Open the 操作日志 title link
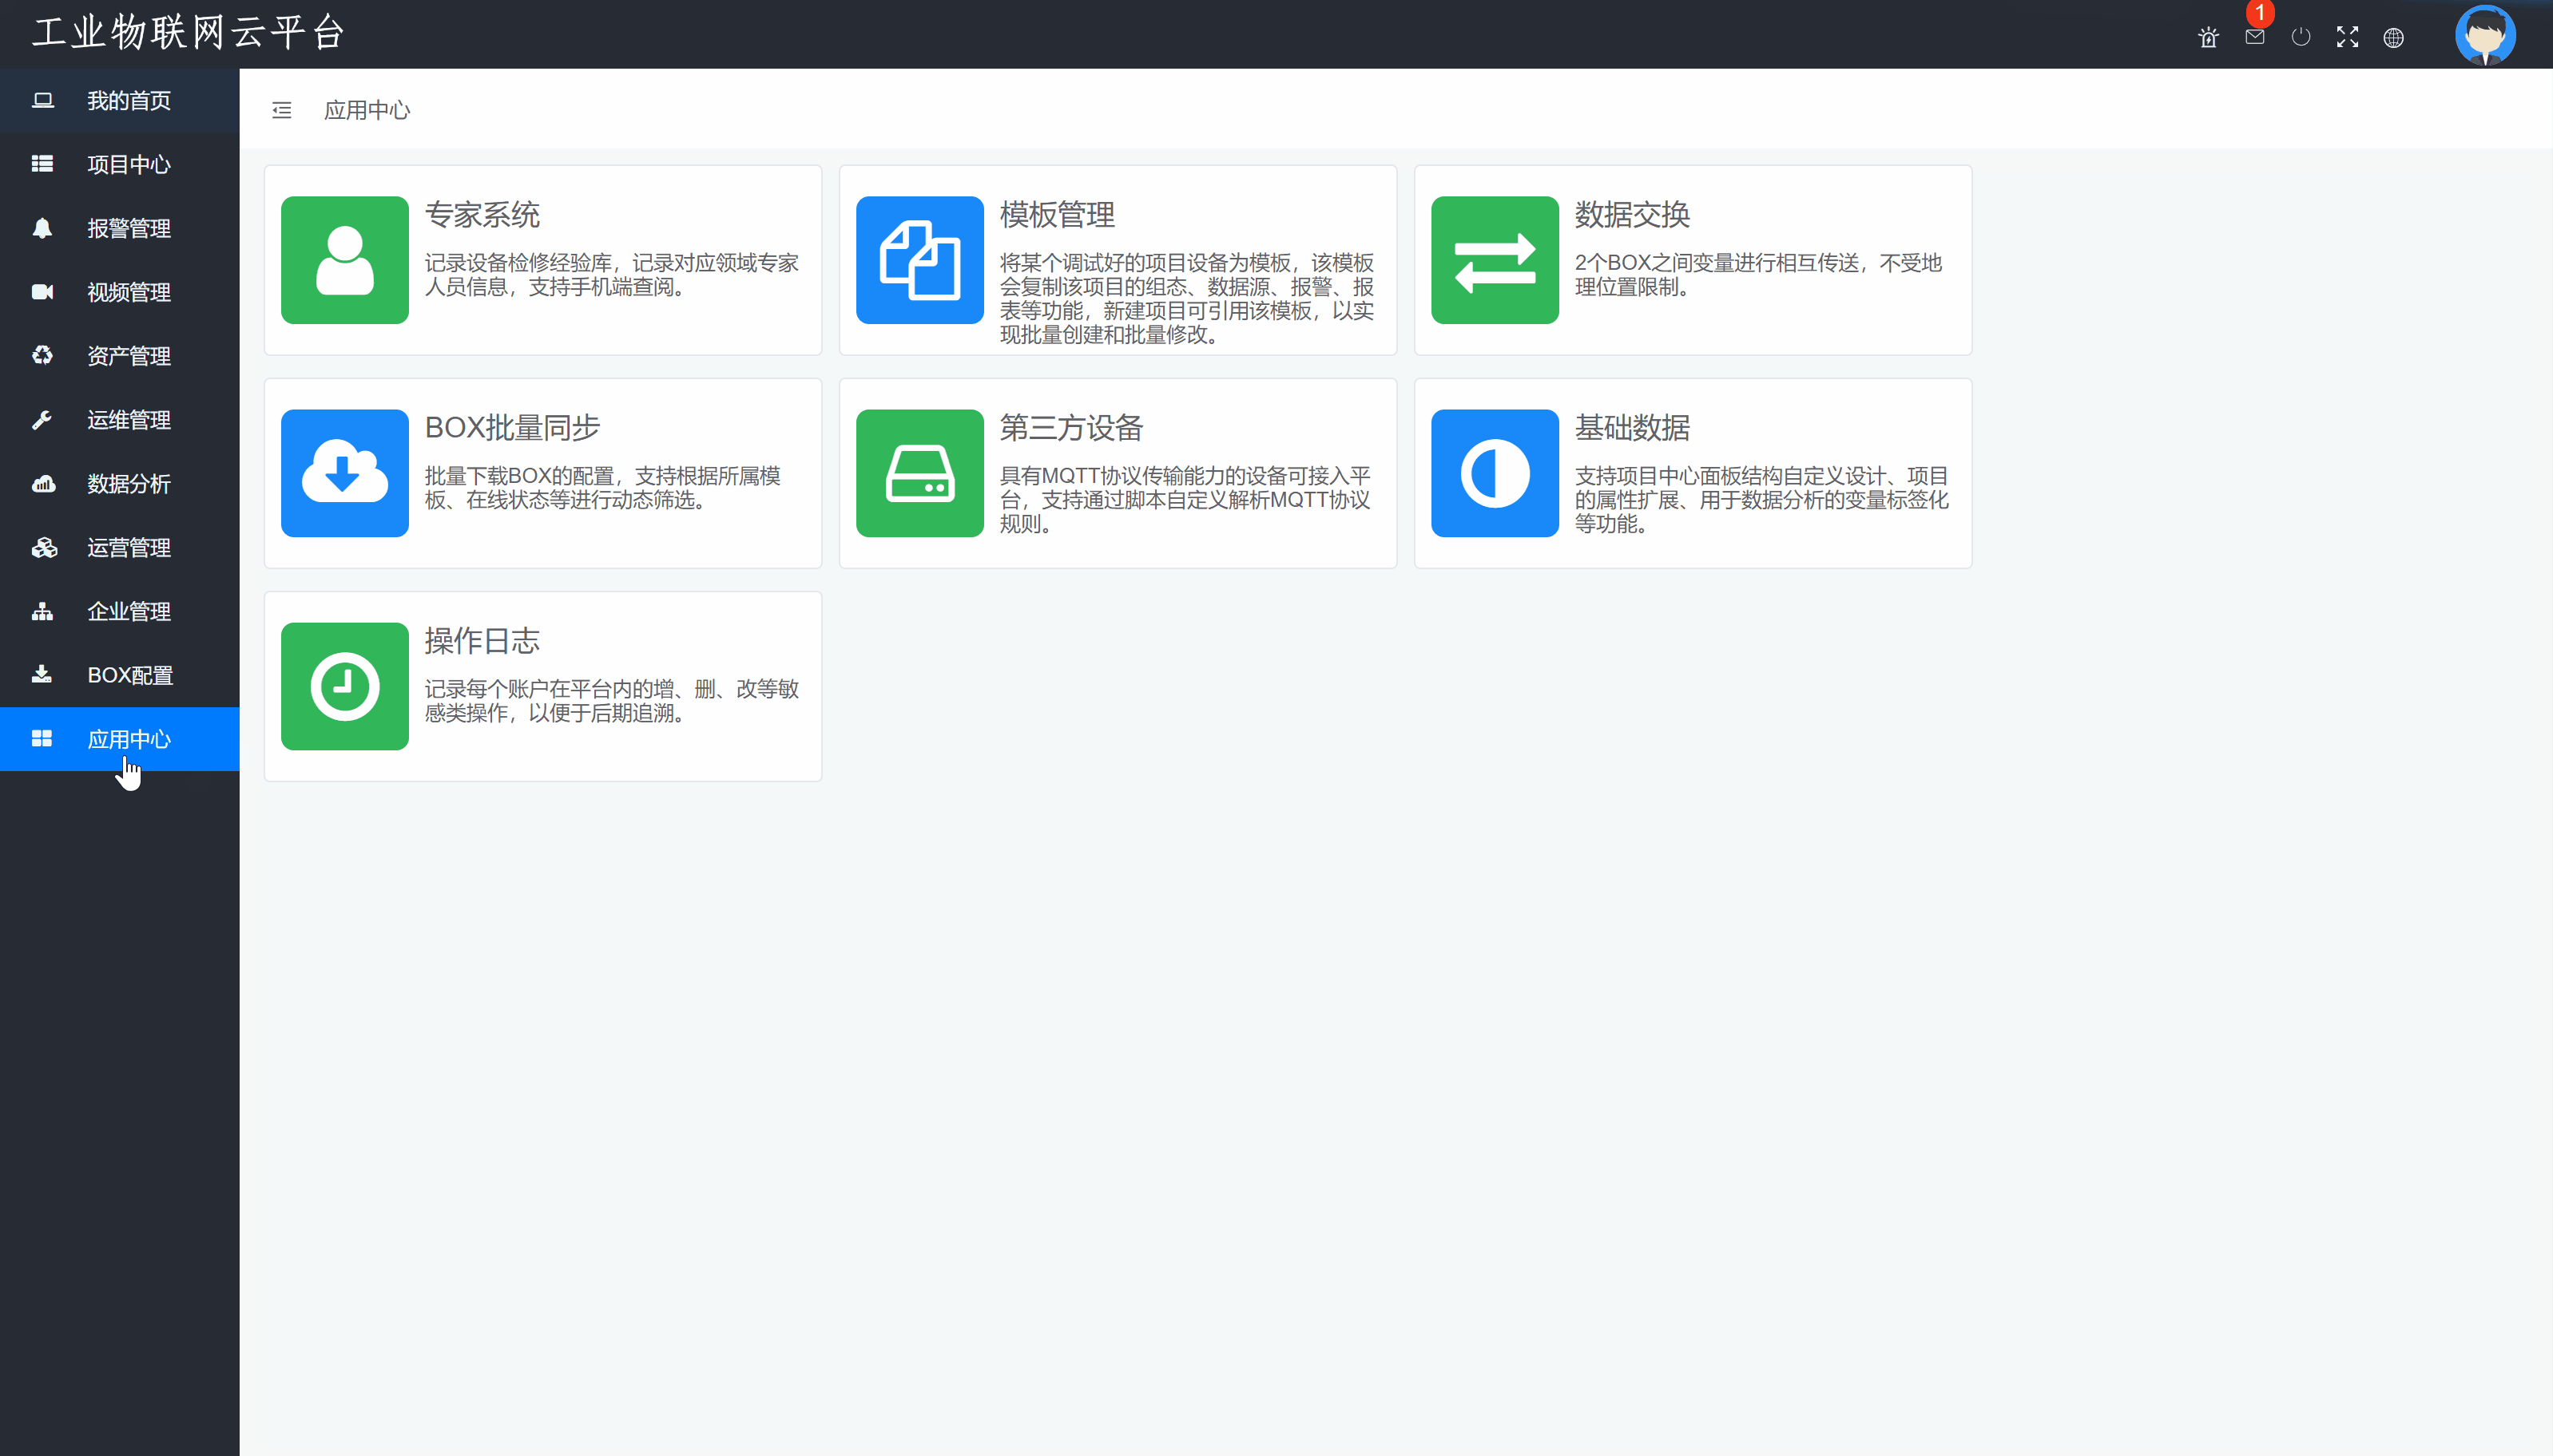The width and height of the screenshot is (2553, 1456). [482, 641]
